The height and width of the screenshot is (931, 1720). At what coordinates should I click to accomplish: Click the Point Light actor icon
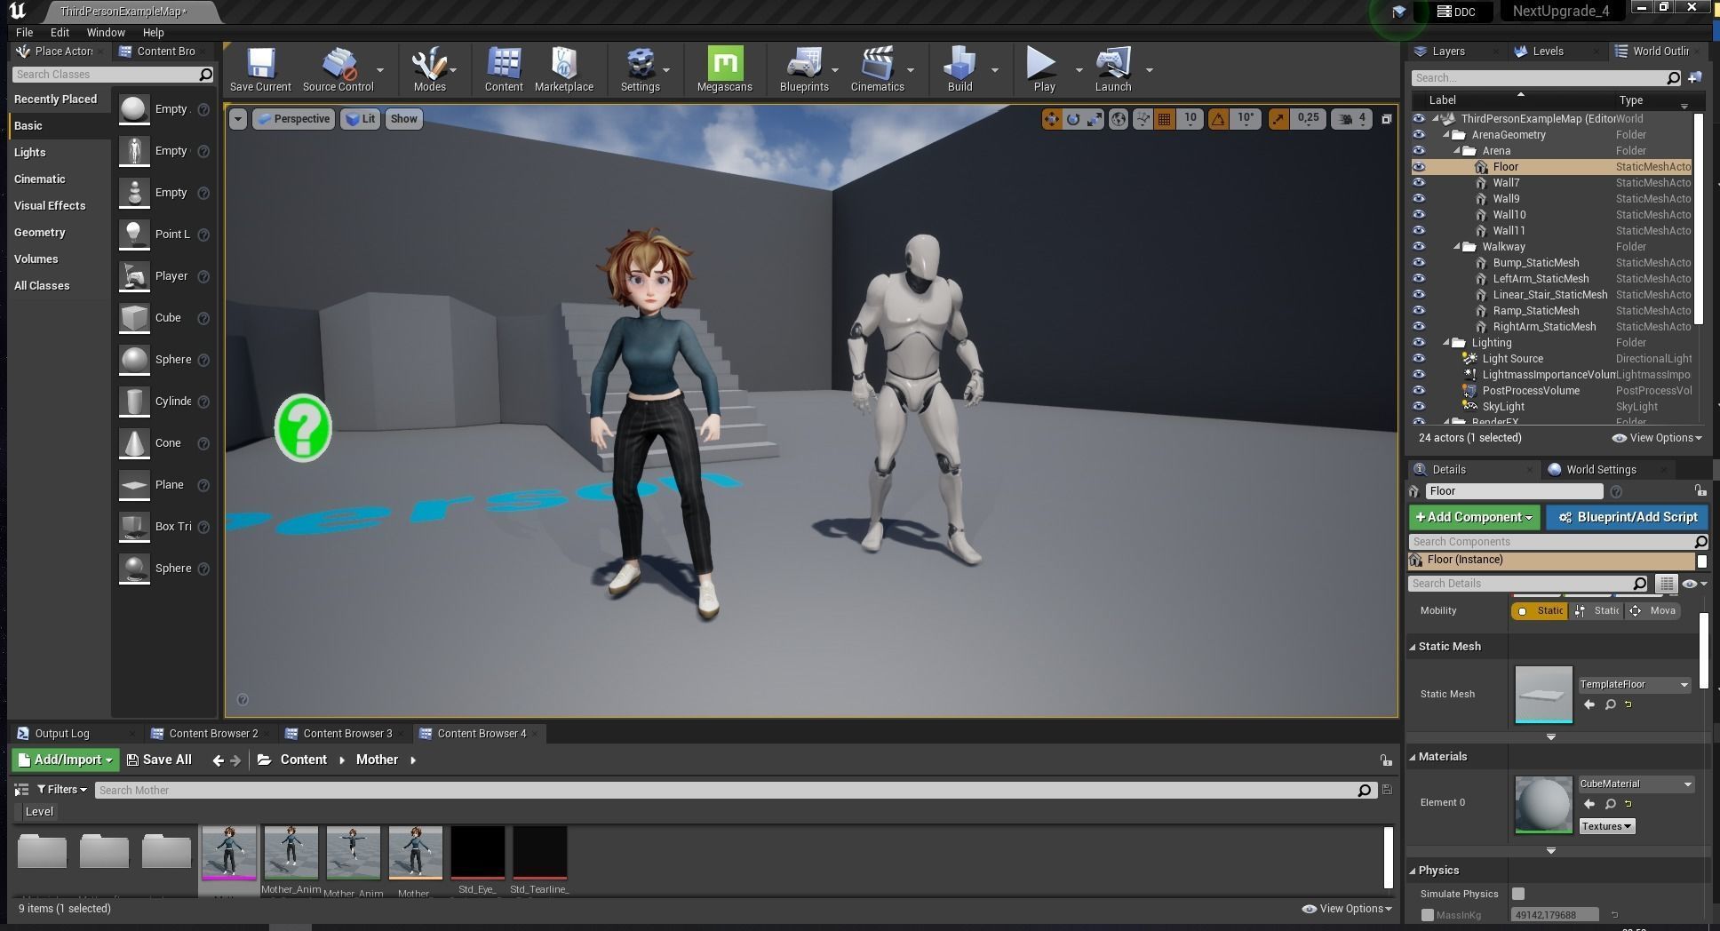(134, 235)
